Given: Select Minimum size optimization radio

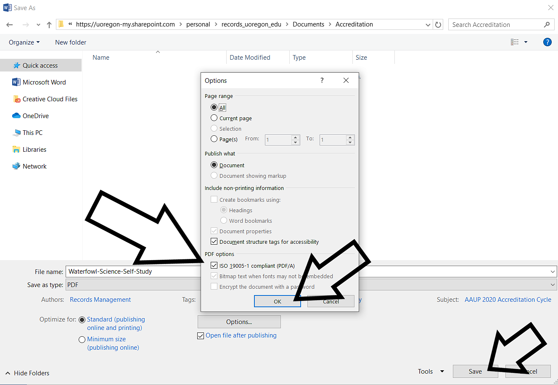Looking at the screenshot, I should [82, 340].
